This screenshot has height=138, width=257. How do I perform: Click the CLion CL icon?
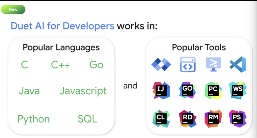(161, 118)
